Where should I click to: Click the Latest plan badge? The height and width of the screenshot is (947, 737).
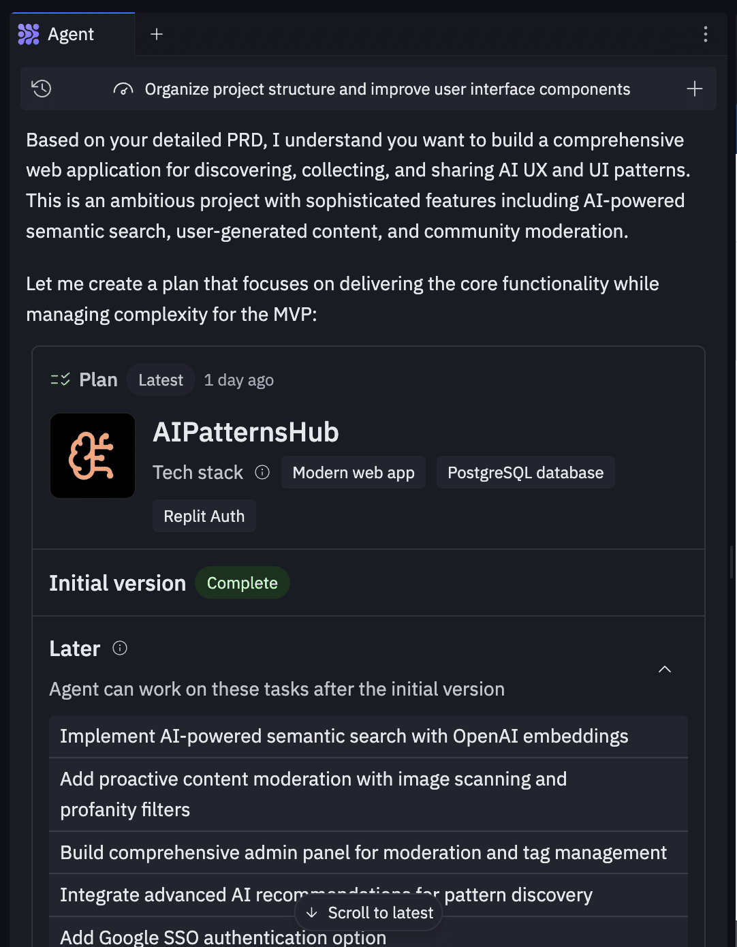[x=161, y=380]
